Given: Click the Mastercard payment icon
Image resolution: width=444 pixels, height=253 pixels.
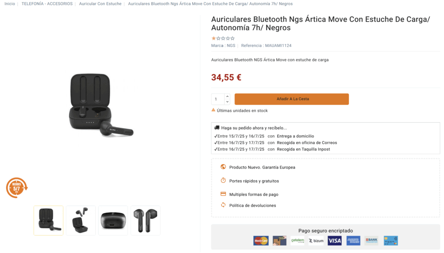Looking at the screenshot, I should point(261,241).
